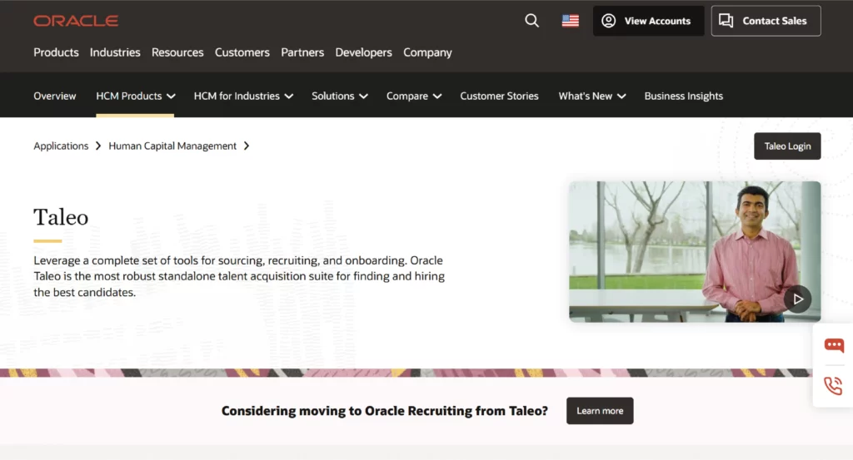Open the Products menu
This screenshot has height=460, width=853.
click(56, 52)
